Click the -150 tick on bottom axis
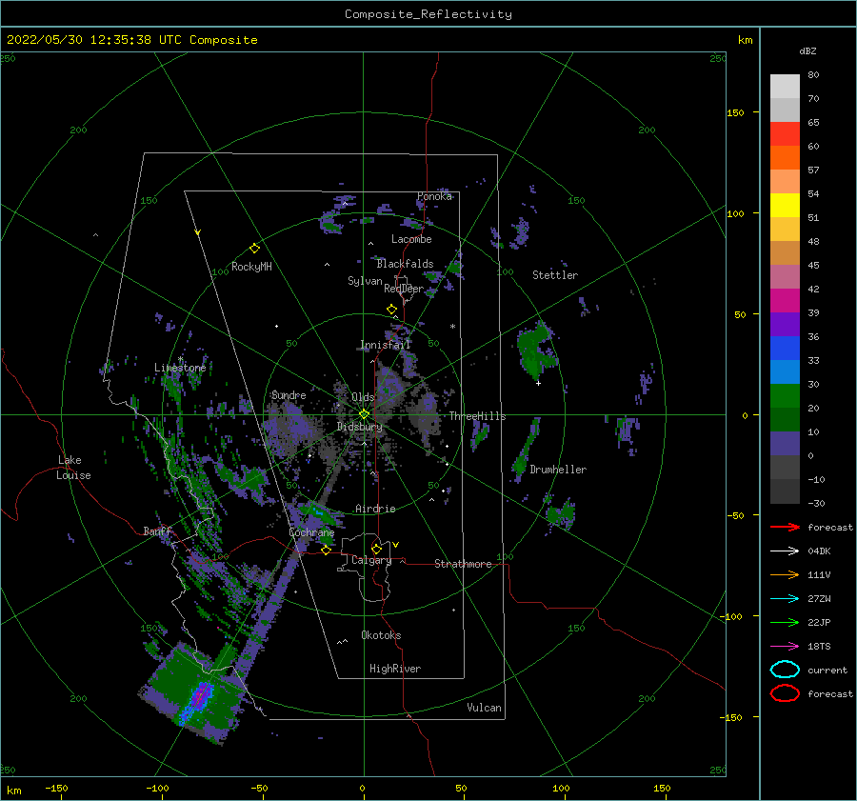 (x=56, y=788)
